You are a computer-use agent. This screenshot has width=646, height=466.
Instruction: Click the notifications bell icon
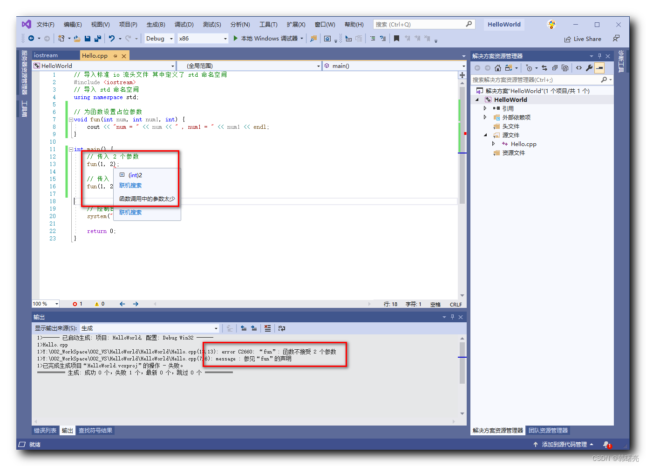click(x=606, y=445)
